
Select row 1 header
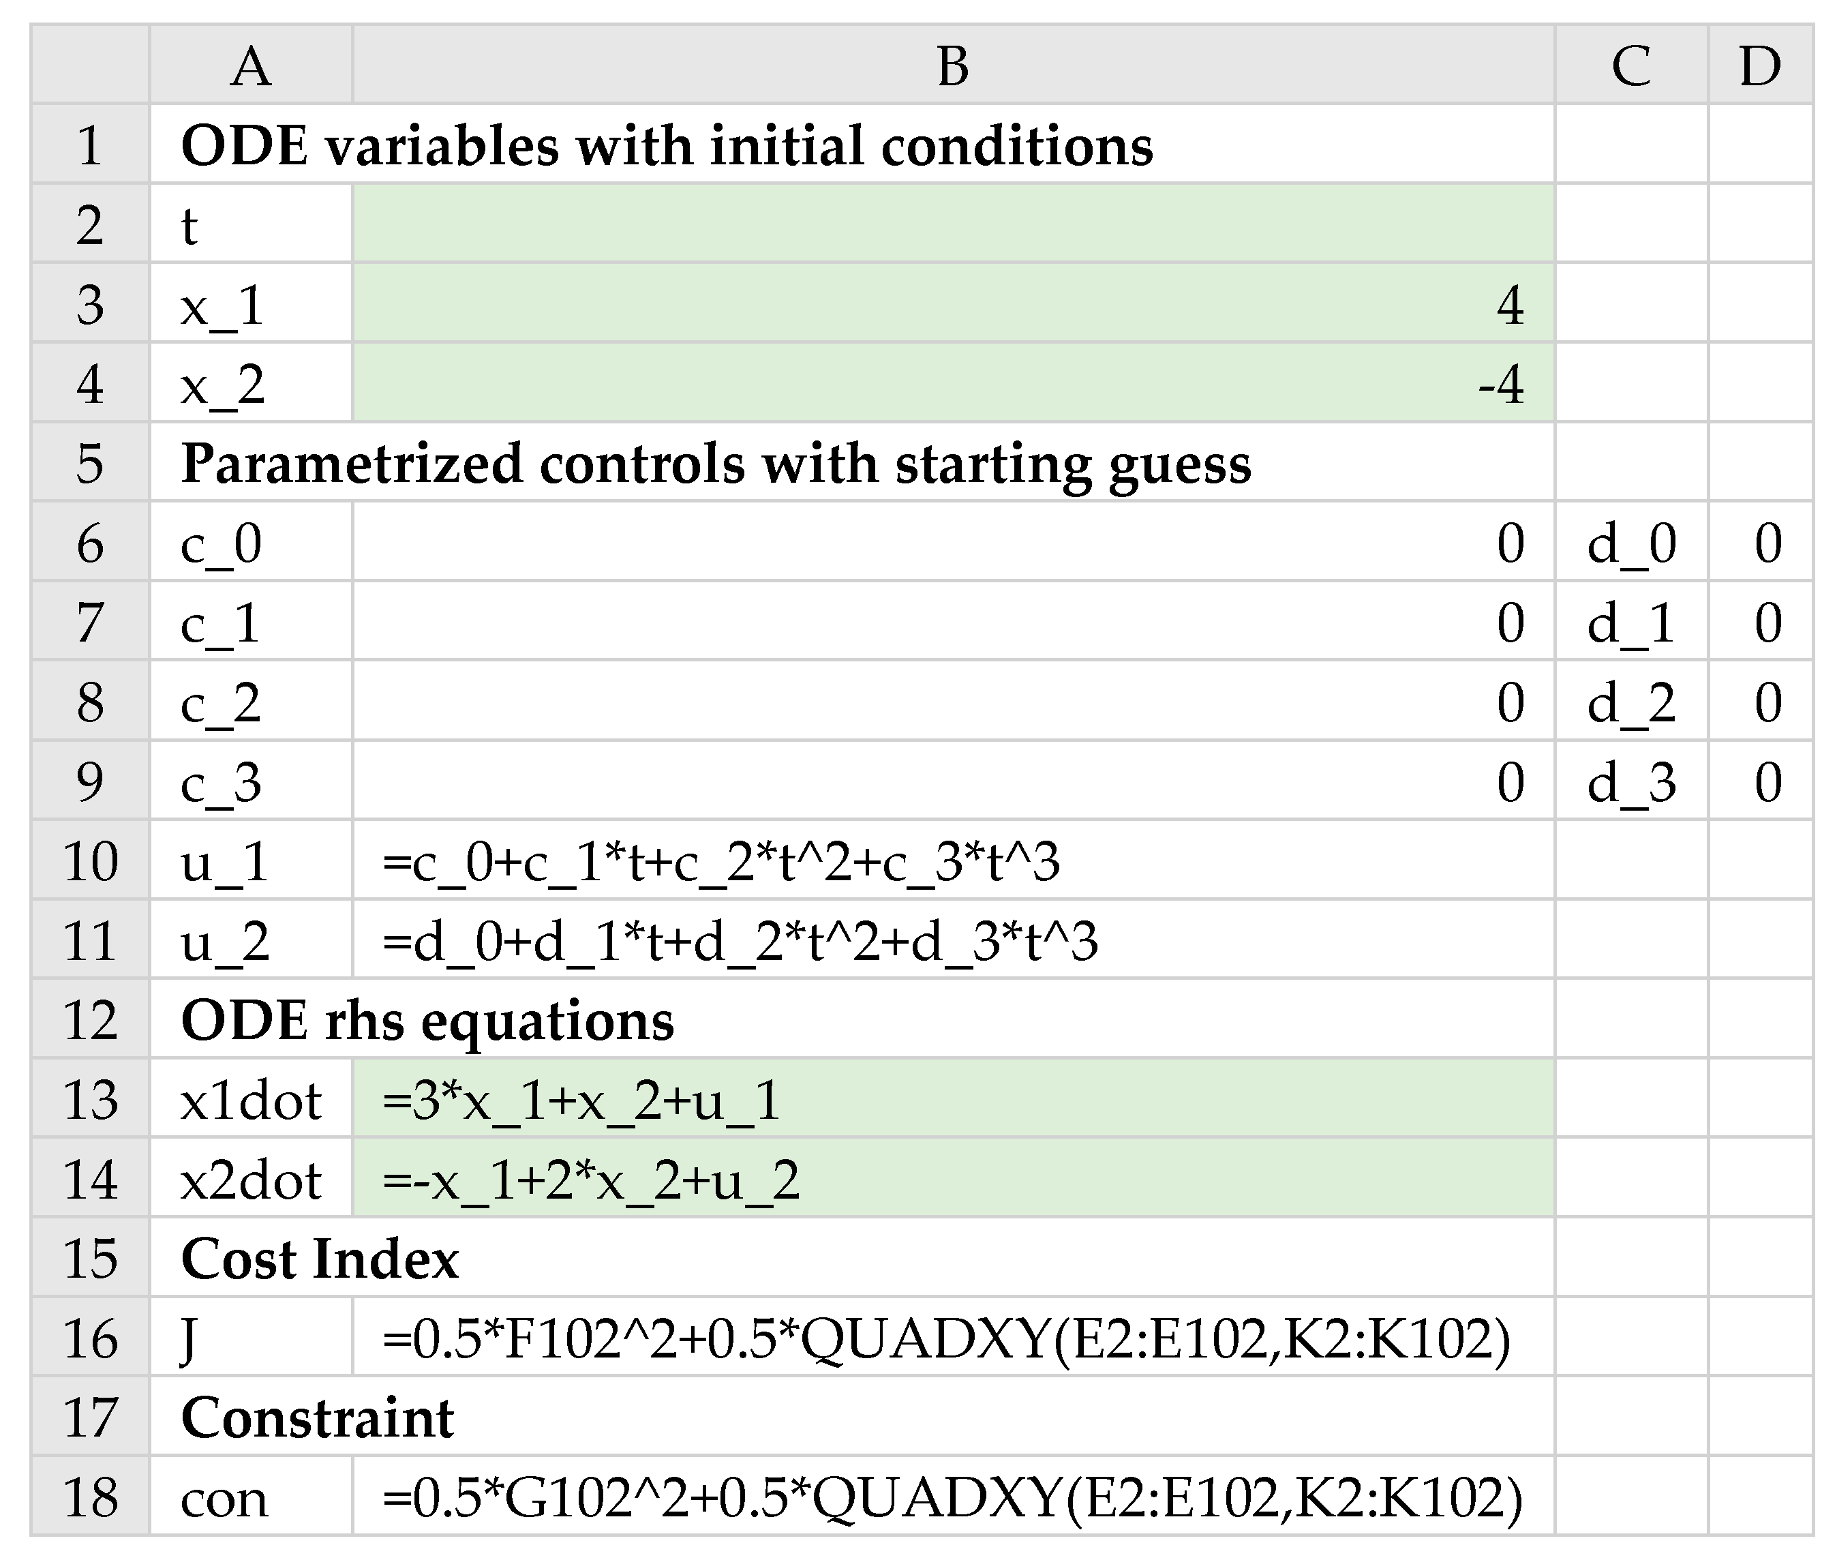(89, 145)
